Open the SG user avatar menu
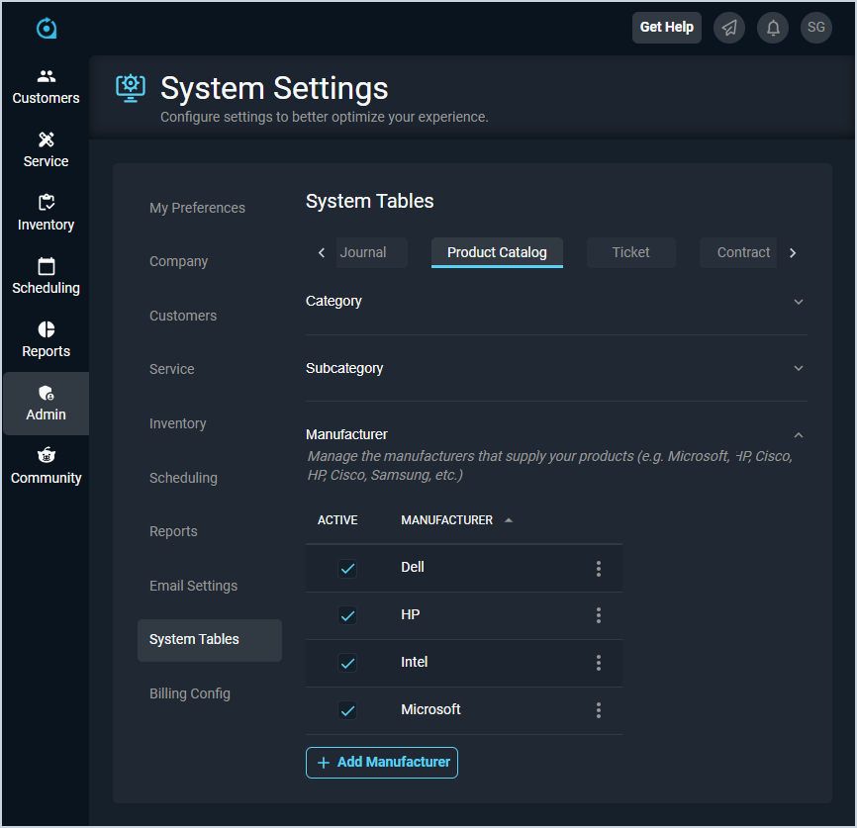This screenshot has width=857, height=828. pos(816,28)
